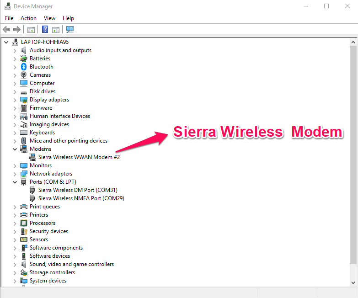
Task: Select the Disk drives label
Action: [x=43, y=91]
